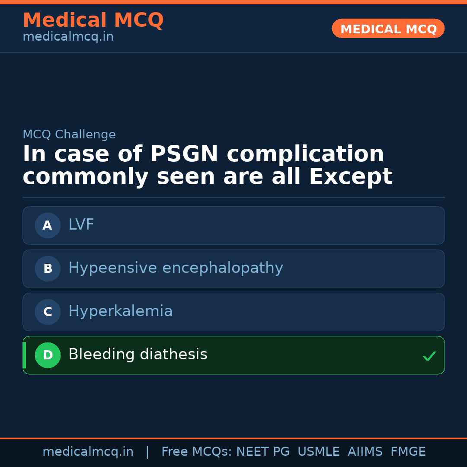Open the medicalmcq.in link in the footer
Image resolution: width=467 pixels, height=467 pixels.
pyautogui.click(x=88, y=452)
